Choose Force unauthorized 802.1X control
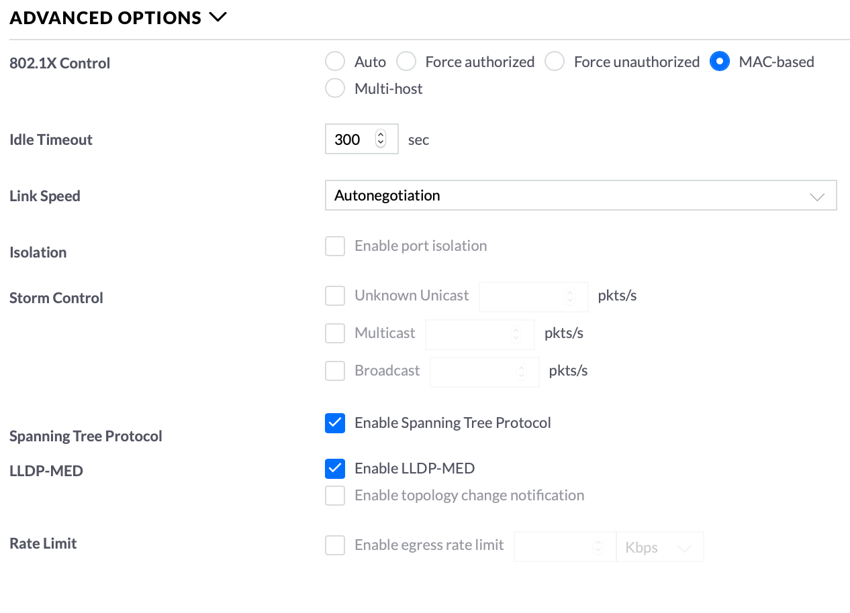850x613 pixels. click(555, 62)
